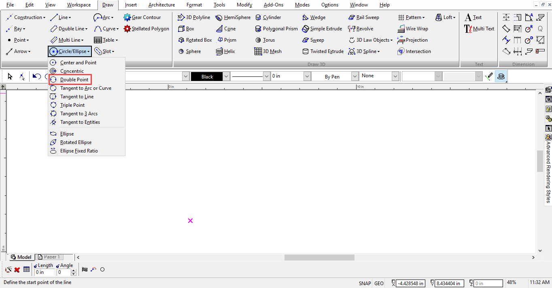
Task: Open the Black pen color swatch
Action: click(x=207, y=76)
